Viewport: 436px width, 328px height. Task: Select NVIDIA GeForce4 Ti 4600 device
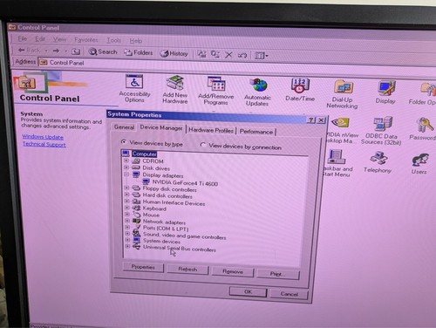point(185,183)
